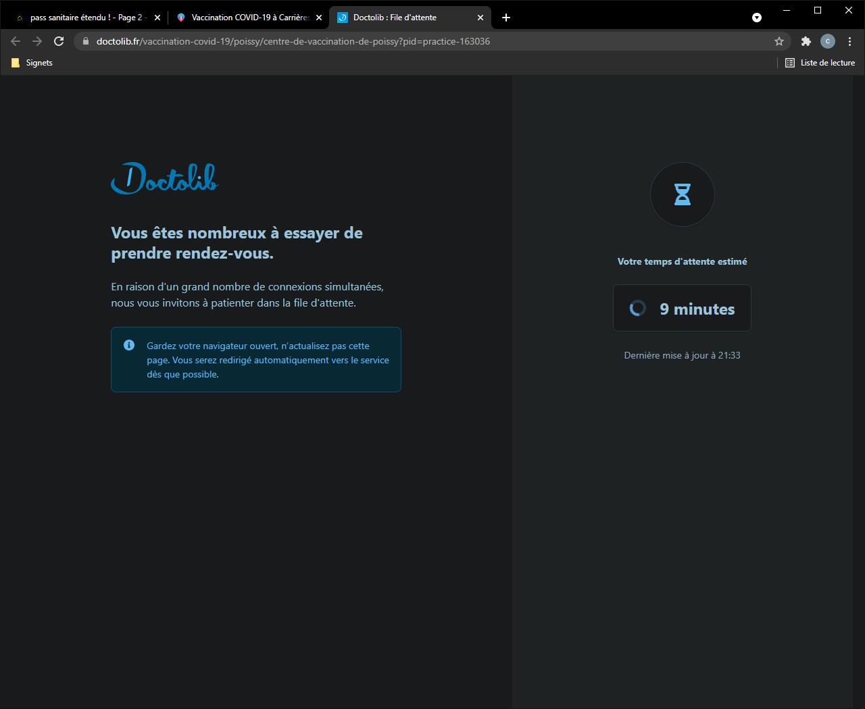Click the hourglass waiting icon
This screenshot has width=865, height=709.
[x=683, y=194]
